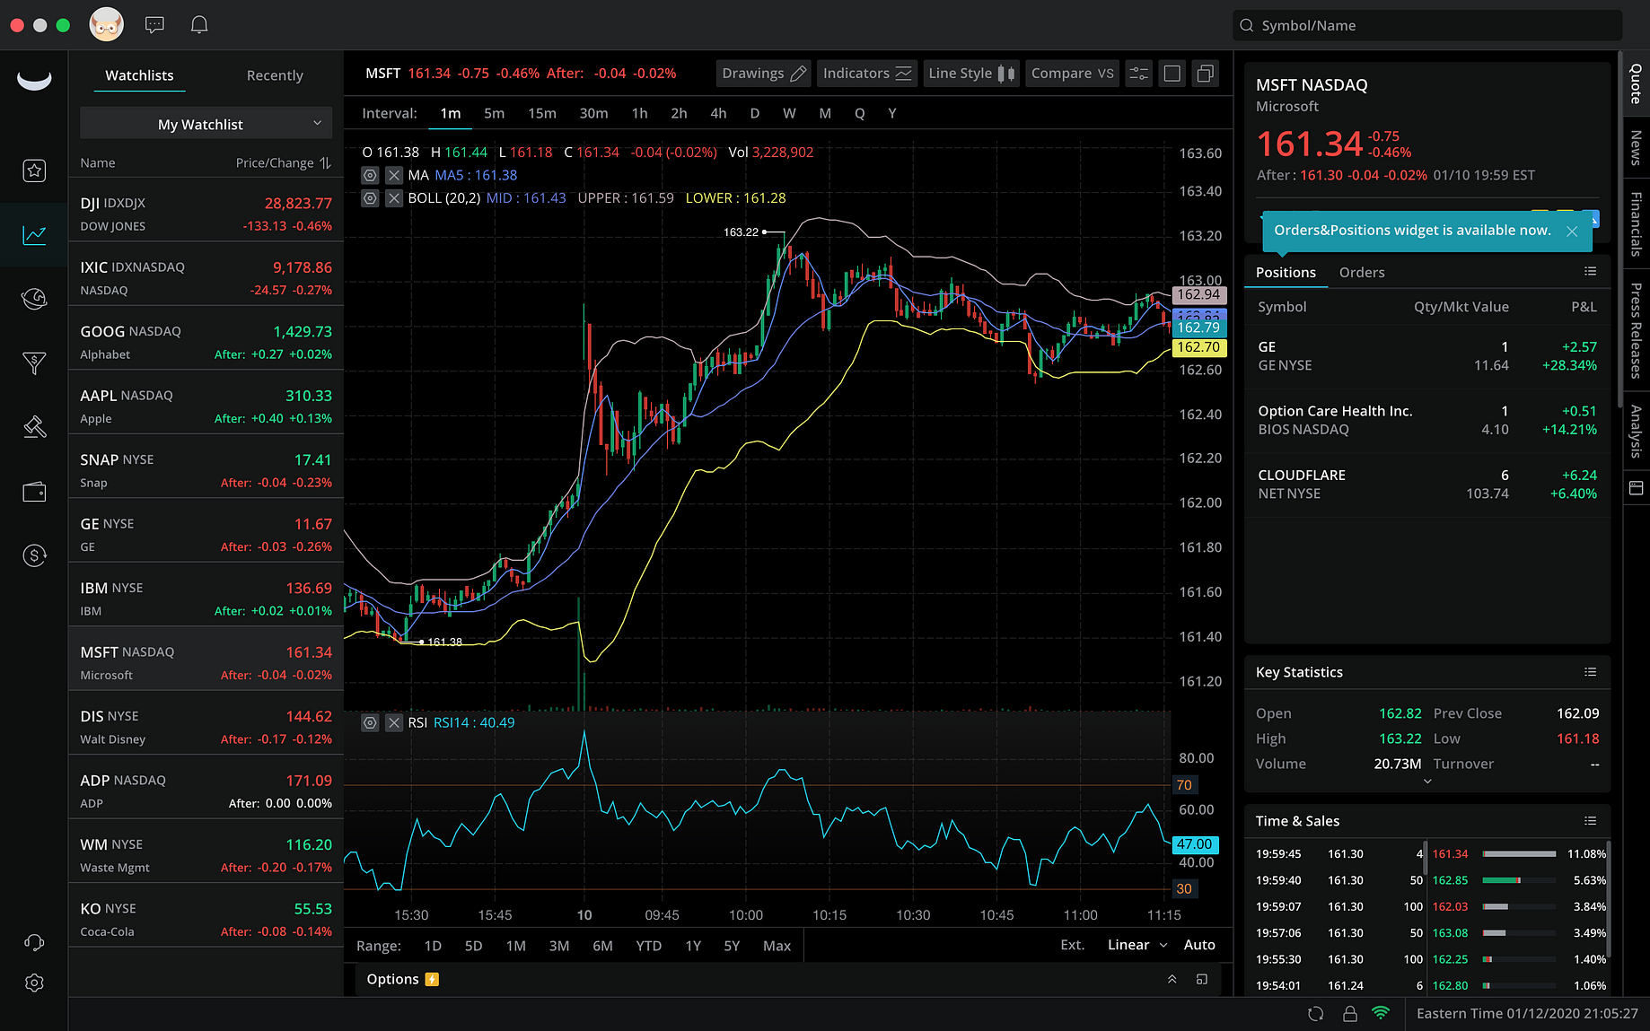Open MA indicator settings icon
This screenshot has width=1650, height=1031.
(370, 175)
